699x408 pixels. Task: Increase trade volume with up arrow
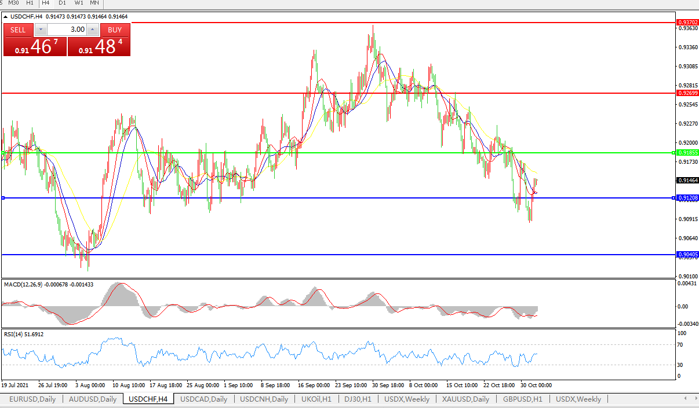coord(92,30)
